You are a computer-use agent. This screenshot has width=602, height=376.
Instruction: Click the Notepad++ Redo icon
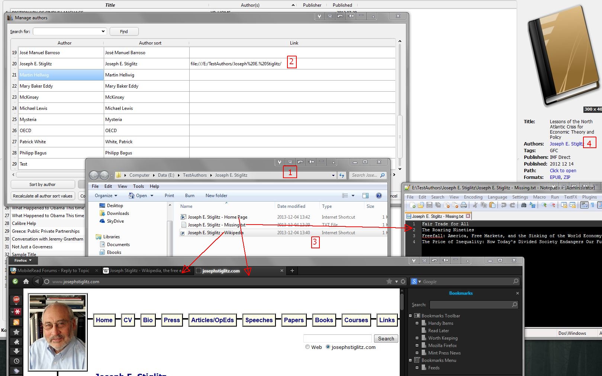[512, 205]
